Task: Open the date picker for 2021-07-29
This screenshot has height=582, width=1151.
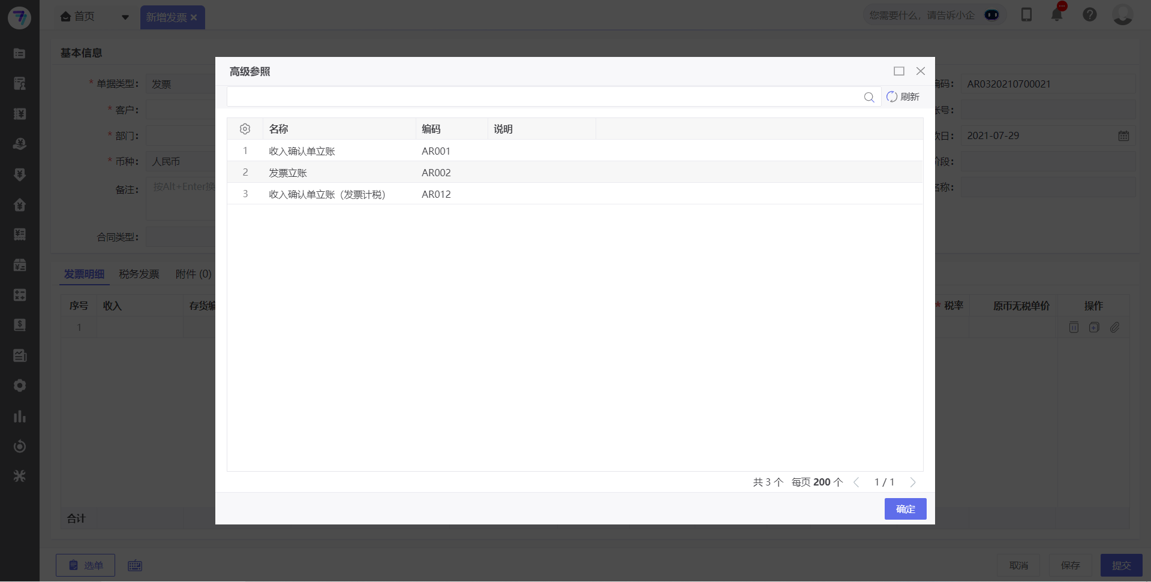Action: pos(1123,135)
